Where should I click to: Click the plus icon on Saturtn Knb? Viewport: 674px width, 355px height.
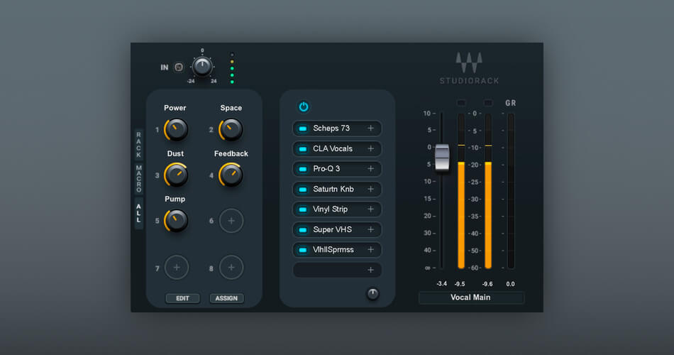pyautogui.click(x=370, y=189)
